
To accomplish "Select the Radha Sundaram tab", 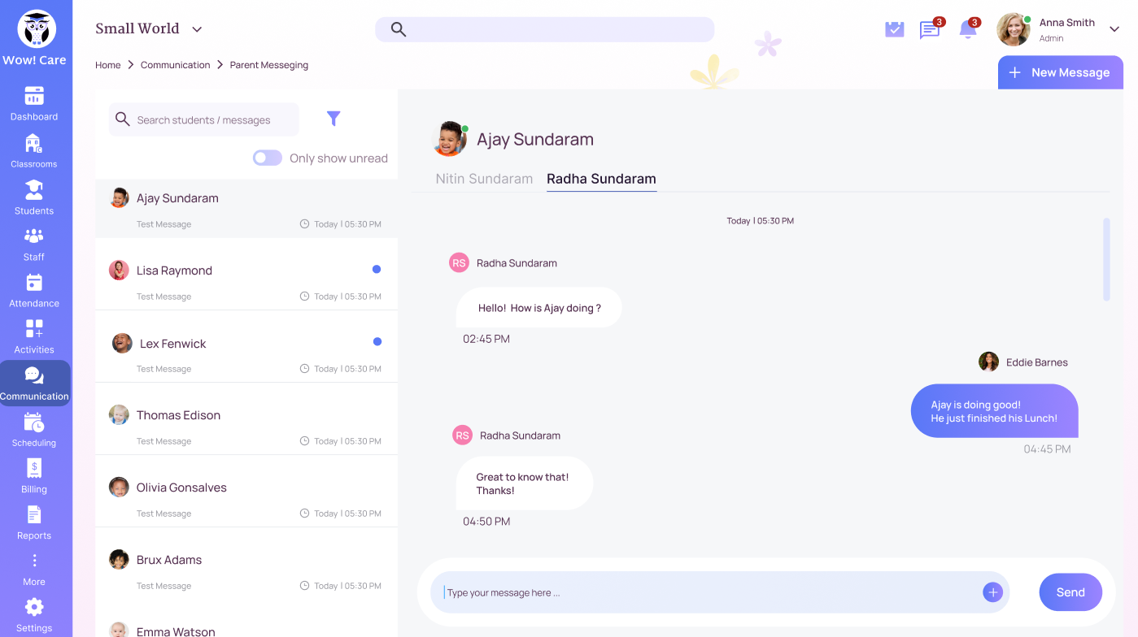I will pos(601,179).
